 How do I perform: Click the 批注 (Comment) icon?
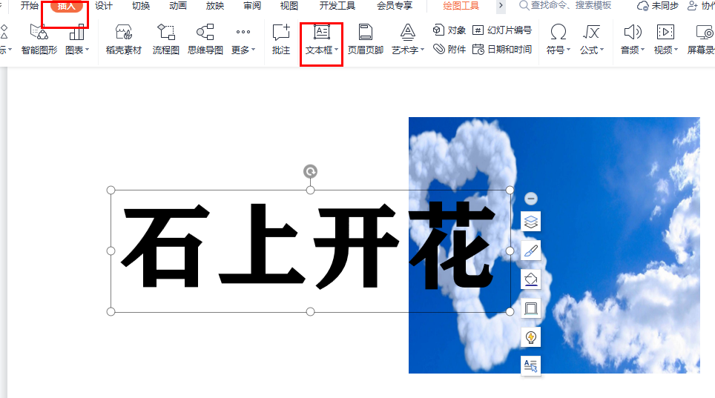tap(281, 39)
